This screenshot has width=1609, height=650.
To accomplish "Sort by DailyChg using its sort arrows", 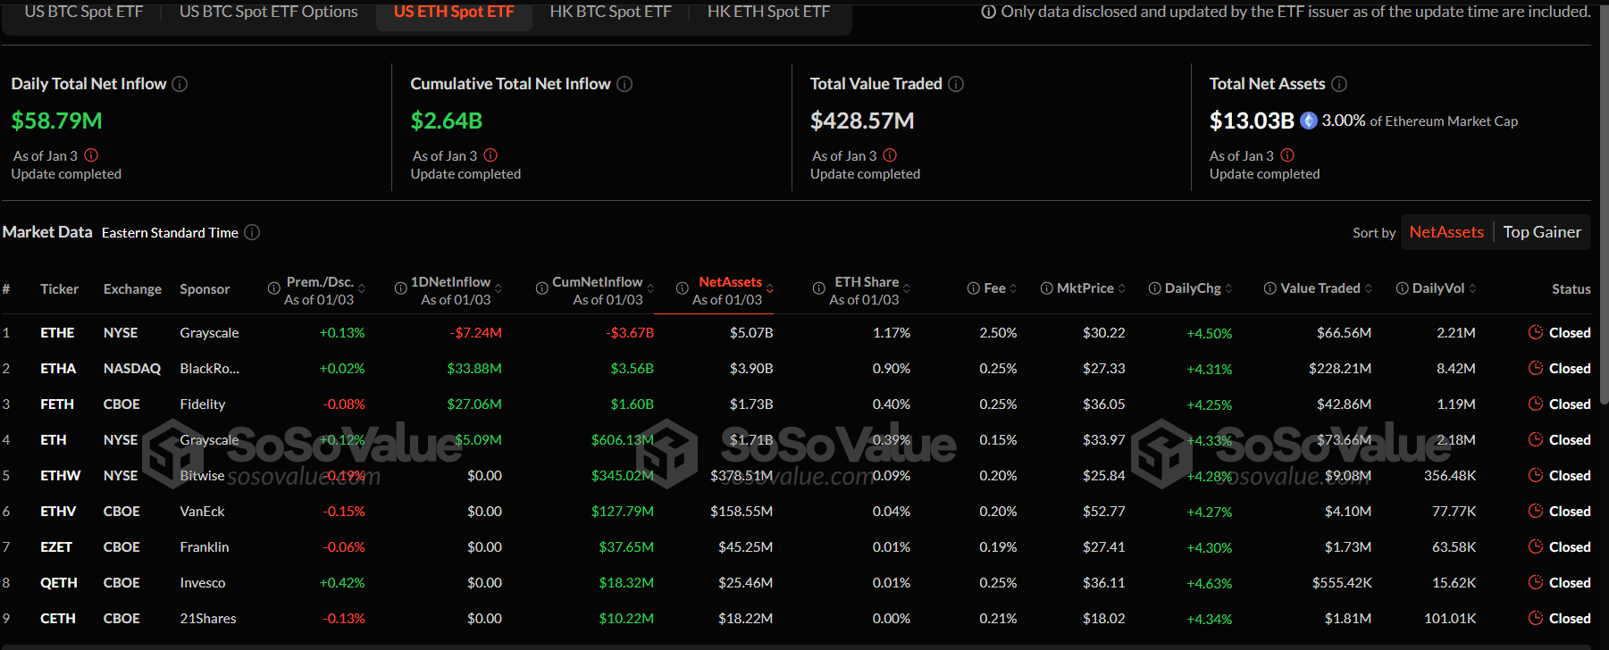I will coord(1229,288).
